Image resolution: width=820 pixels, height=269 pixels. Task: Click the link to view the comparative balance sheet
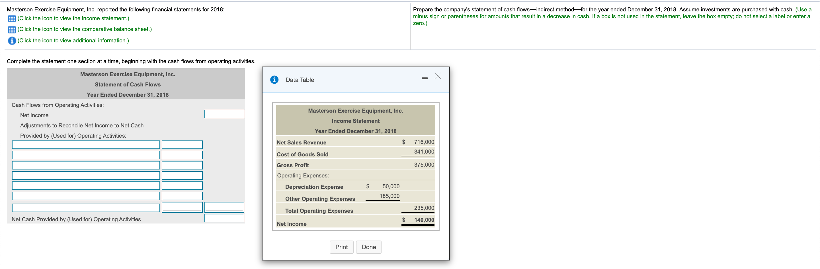click(85, 29)
